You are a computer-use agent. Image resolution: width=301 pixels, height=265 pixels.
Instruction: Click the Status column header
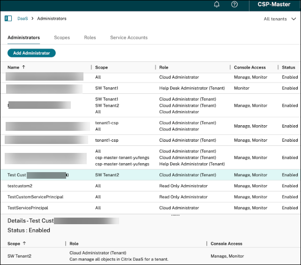[x=288, y=68]
